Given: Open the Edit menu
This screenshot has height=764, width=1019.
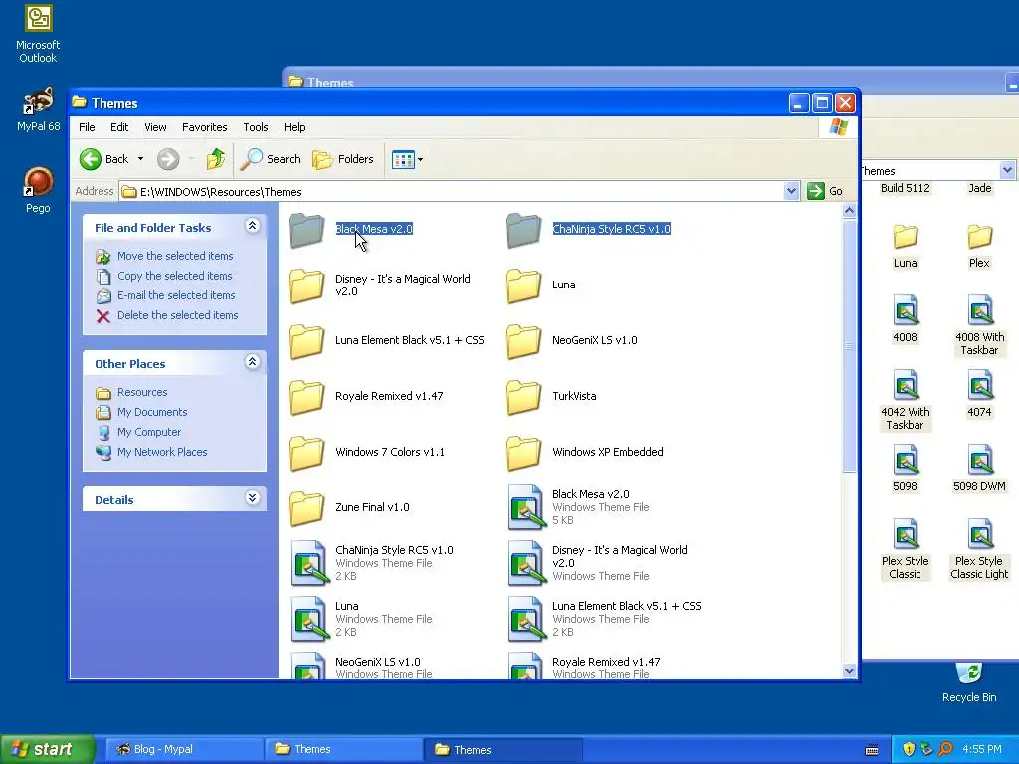Looking at the screenshot, I should point(119,127).
